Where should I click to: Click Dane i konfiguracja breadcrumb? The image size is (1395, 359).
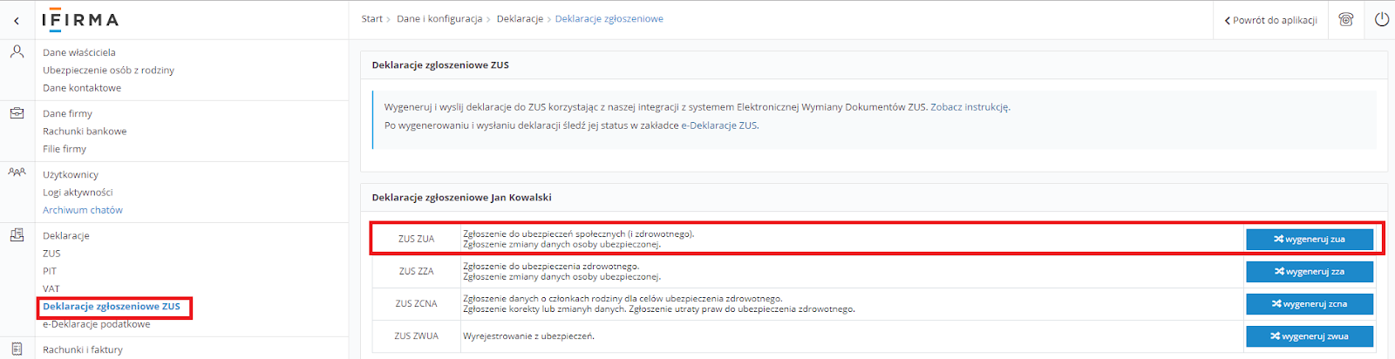[439, 18]
